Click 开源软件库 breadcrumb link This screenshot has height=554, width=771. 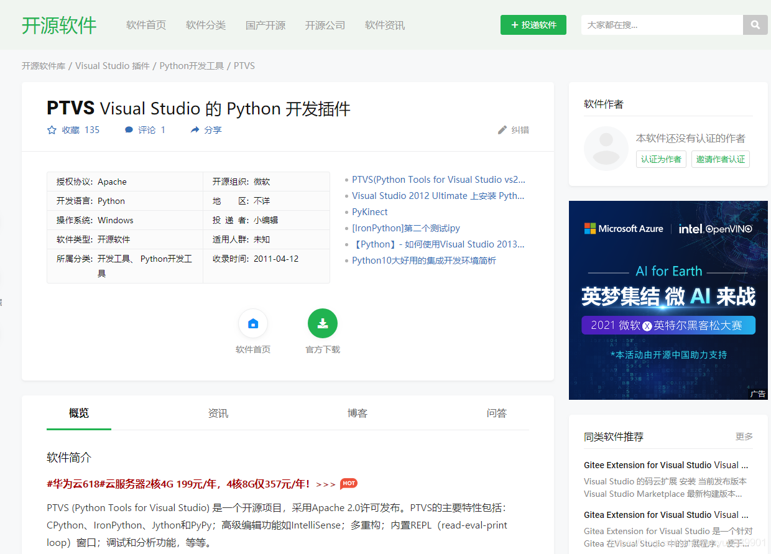[44, 66]
